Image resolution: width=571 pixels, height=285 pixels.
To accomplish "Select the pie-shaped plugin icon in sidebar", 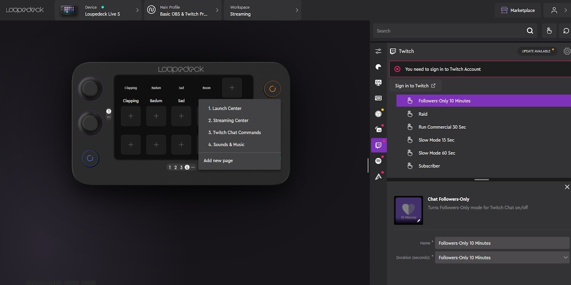I will point(378,67).
